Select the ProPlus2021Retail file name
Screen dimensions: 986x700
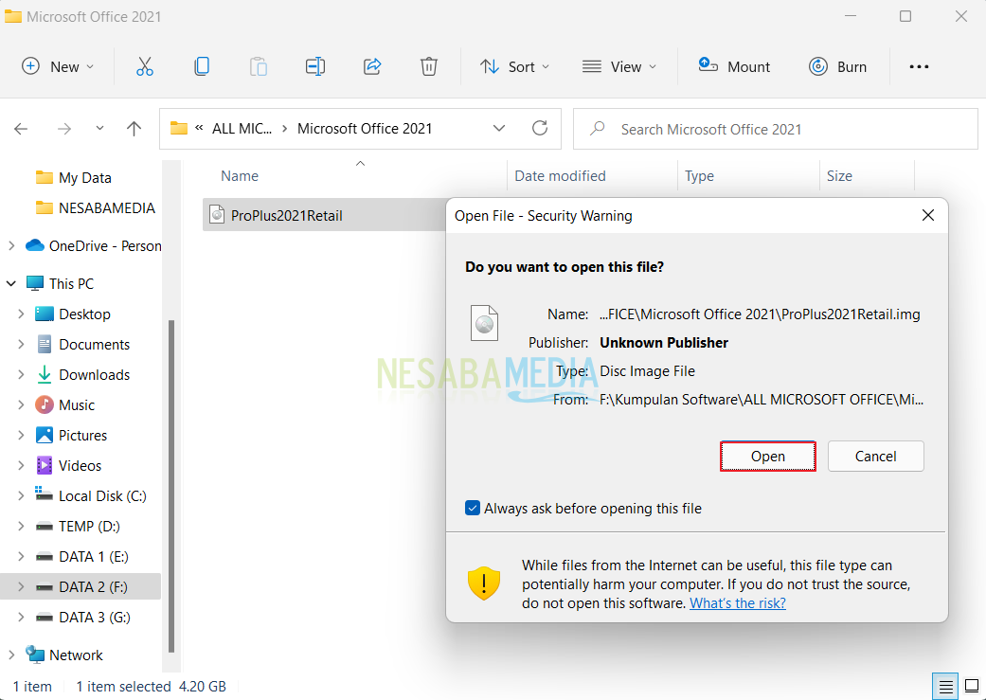tap(286, 215)
